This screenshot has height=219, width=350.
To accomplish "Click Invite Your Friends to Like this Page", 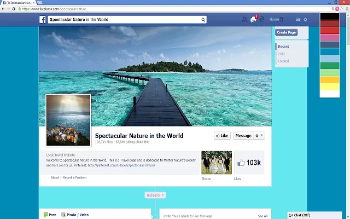I will coord(188,216).
